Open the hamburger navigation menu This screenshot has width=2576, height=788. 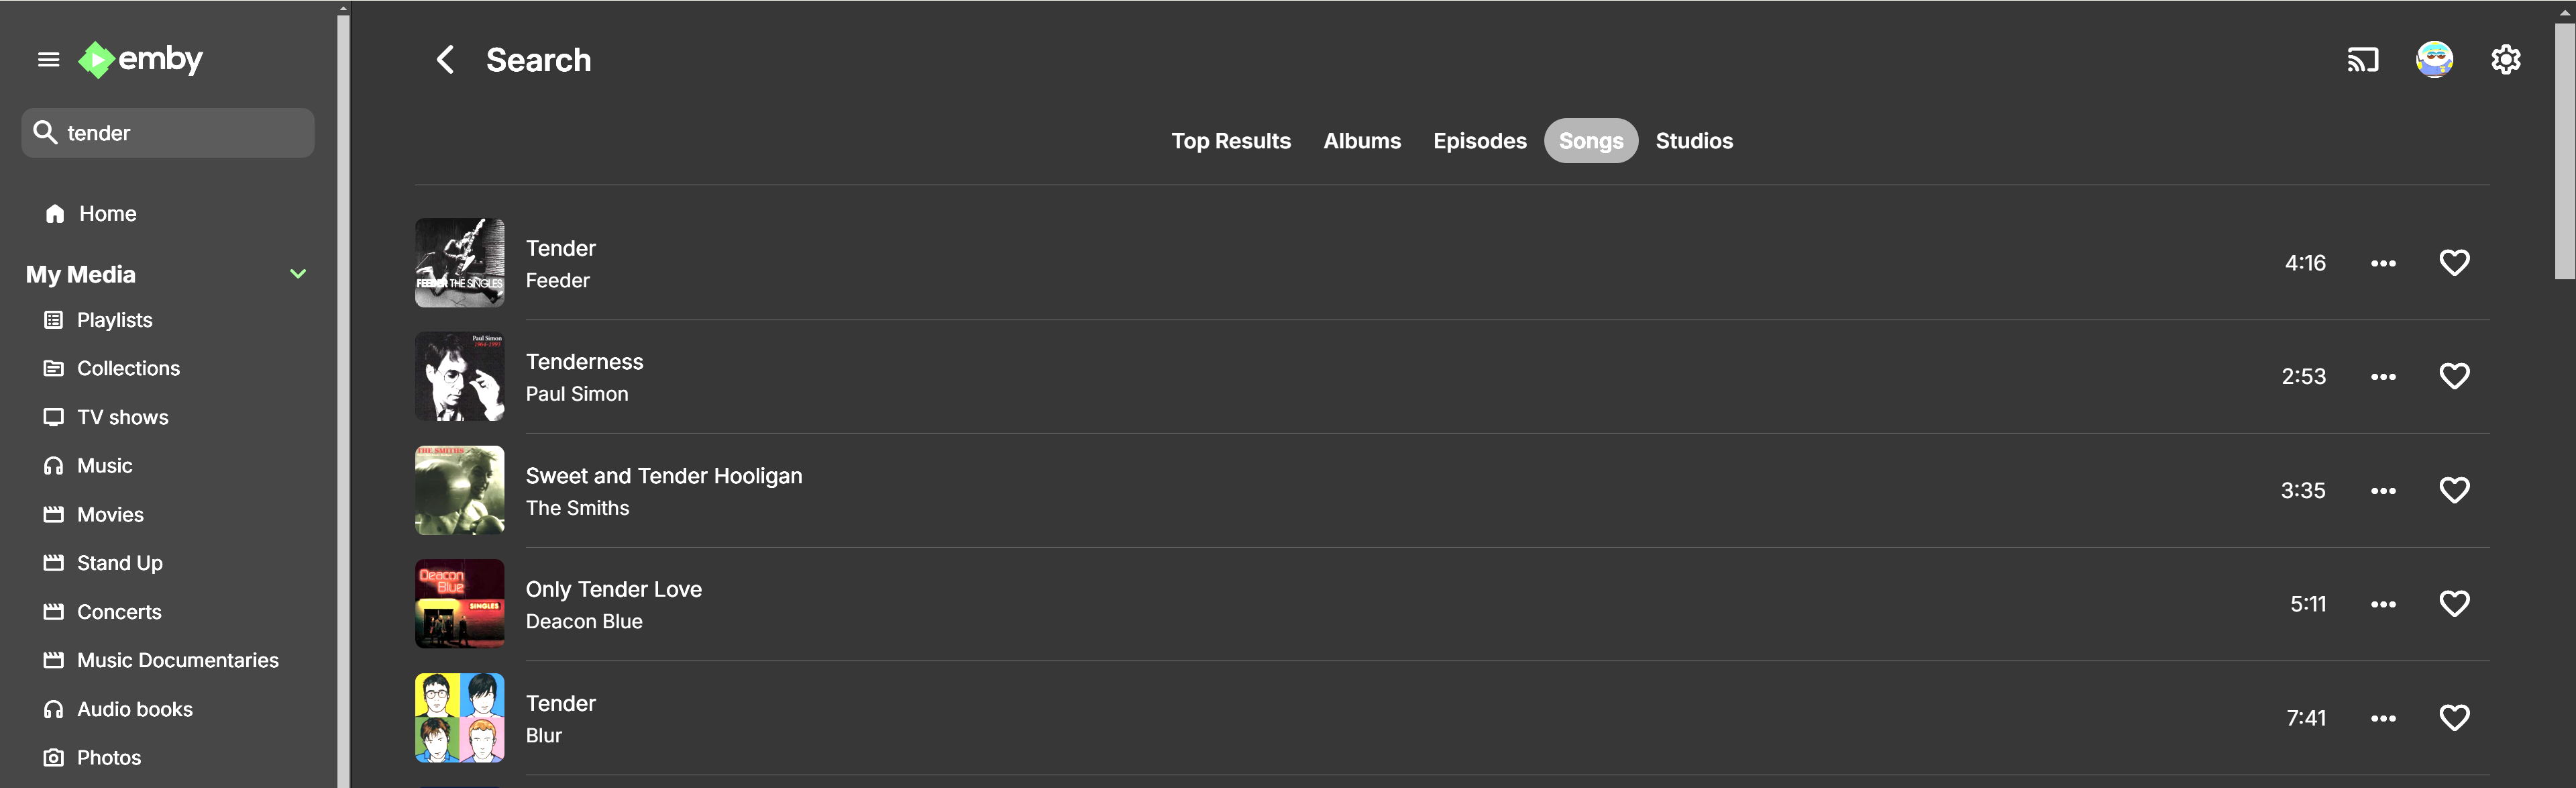pos(48,59)
